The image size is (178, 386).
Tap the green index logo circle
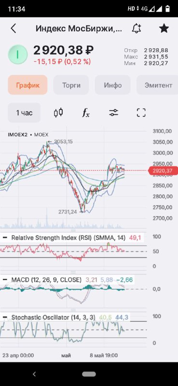[17, 55]
